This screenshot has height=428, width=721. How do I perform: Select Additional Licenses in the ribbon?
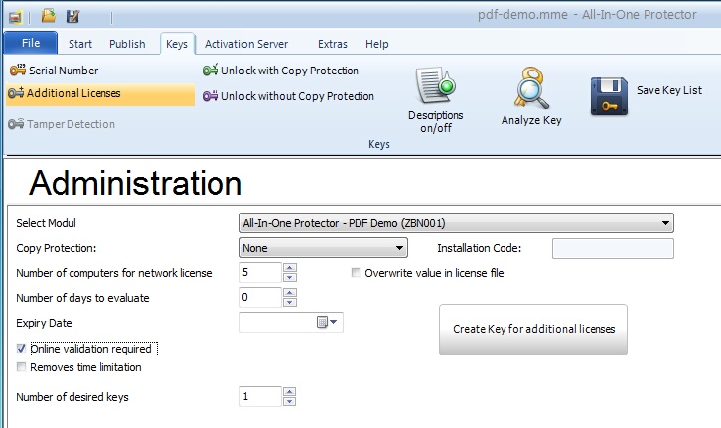pyautogui.click(x=99, y=93)
